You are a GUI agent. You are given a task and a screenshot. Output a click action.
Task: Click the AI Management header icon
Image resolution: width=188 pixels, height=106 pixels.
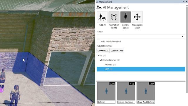click(x=99, y=7)
